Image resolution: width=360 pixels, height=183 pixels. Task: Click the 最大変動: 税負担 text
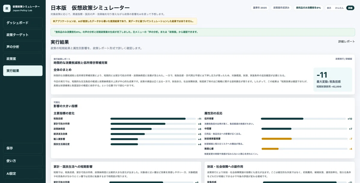328,81
